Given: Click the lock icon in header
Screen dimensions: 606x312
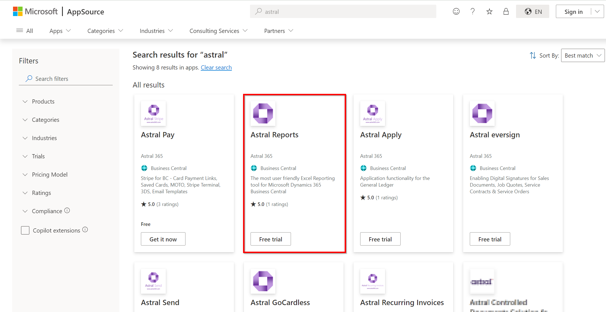Looking at the screenshot, I should click(506, 11).
